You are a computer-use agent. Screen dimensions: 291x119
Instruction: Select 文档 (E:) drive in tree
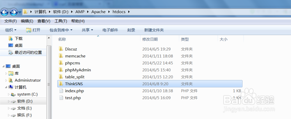tap(25, 108)
